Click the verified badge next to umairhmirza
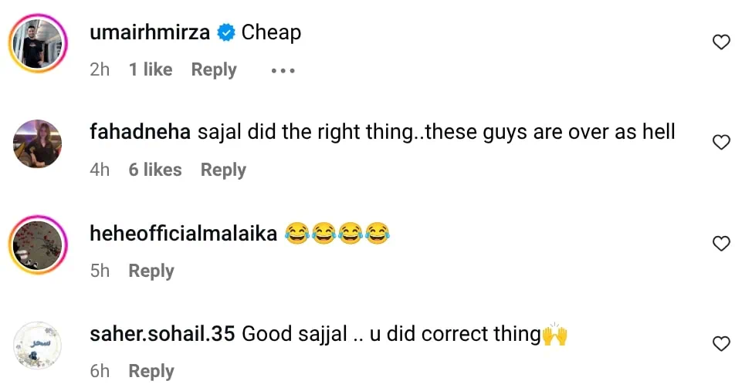This screenshot has width=735, height=391. tap(227, 33)
